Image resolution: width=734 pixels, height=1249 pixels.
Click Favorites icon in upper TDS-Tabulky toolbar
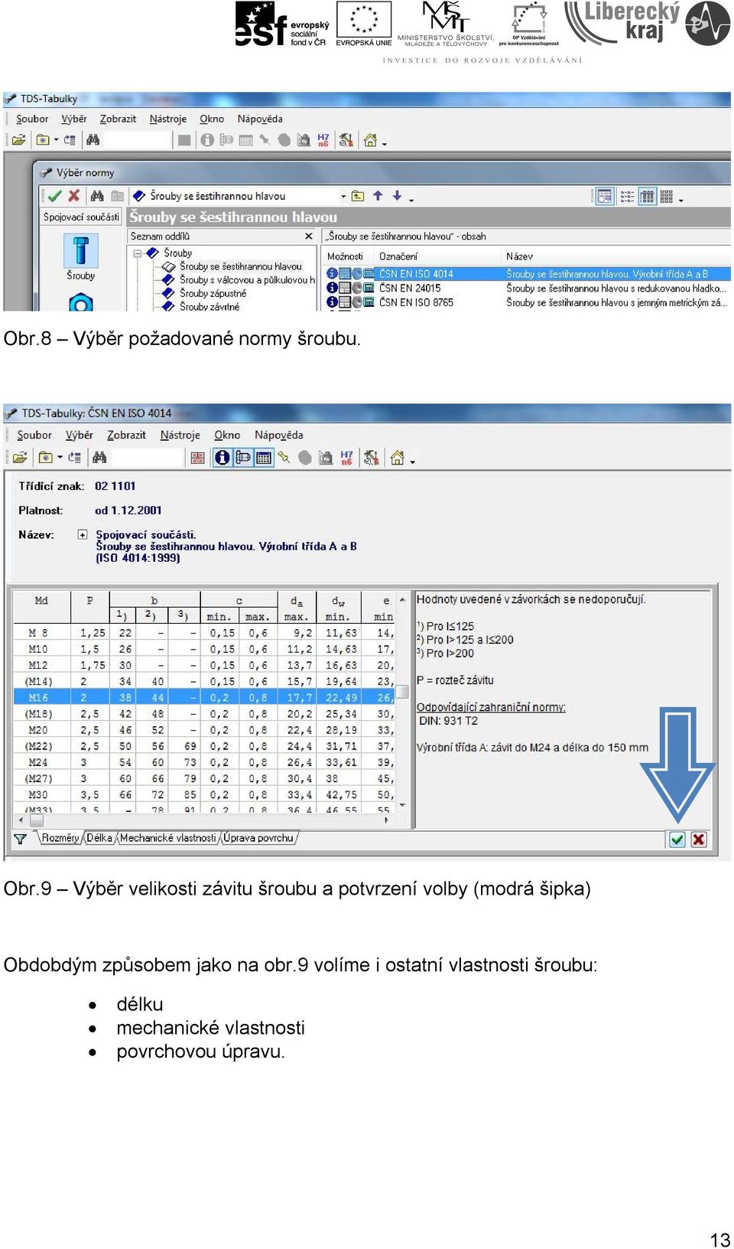(x=43, y=140)
